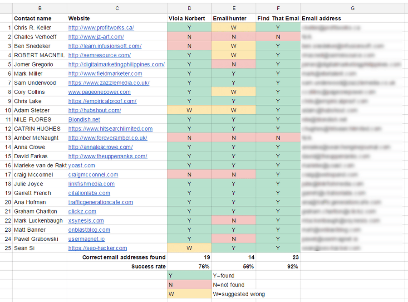Follow the learn.infusionsoft.com link
This screenshot has height=302, width=408.
[105, 46]
